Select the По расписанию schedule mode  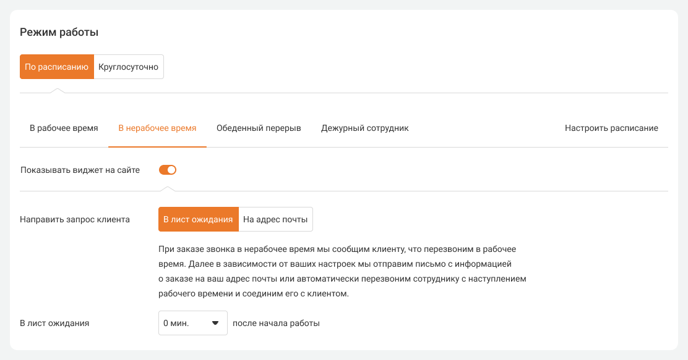(x=57, y=67)
